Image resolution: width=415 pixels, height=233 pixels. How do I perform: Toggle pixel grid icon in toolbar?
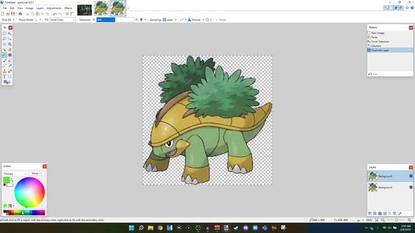click(67, 14)
